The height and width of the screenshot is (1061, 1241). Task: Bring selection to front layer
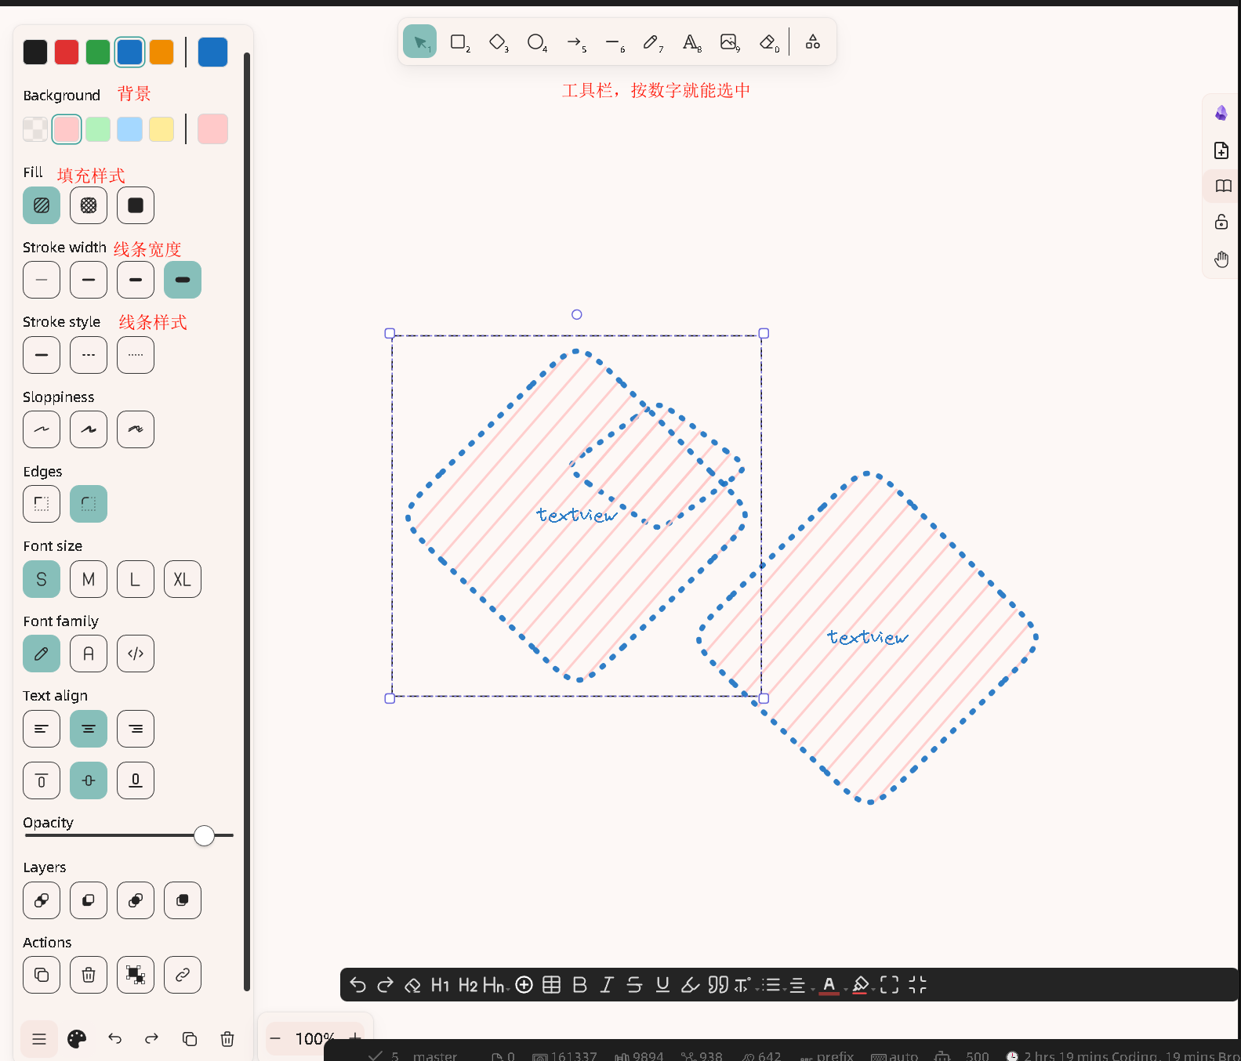coord(183,900)
